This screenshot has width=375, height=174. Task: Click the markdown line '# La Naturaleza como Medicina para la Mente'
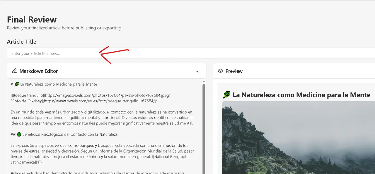coord(54,84)
